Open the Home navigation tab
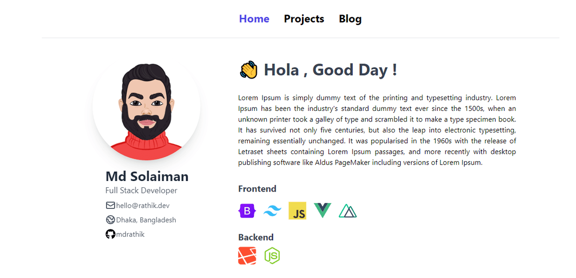Viewport: 576px width, 278px height. pos(254,19)
